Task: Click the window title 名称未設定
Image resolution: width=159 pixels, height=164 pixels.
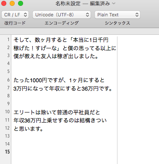Action: coord(68,3)
